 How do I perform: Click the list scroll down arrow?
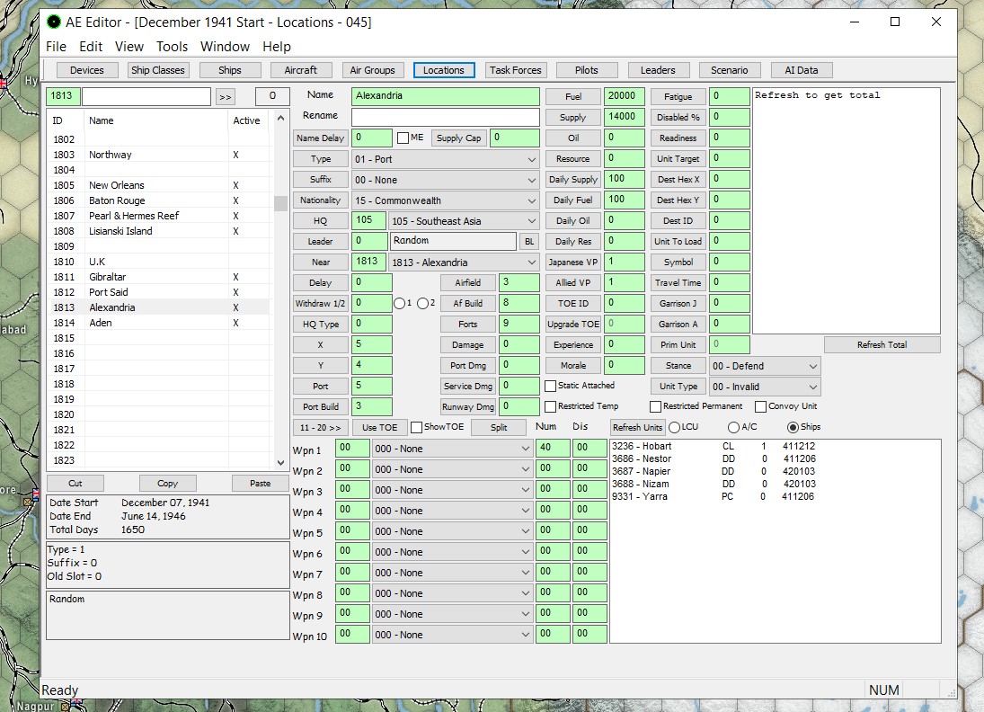click(280, 462)
